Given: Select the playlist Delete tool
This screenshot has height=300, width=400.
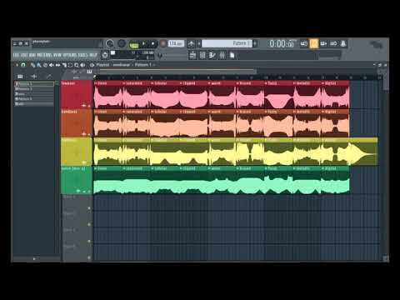Looking at the screenshot, I should pos(45,65).
